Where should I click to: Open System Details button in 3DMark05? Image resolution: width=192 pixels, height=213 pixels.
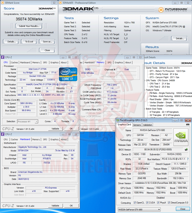click(180, 38)
